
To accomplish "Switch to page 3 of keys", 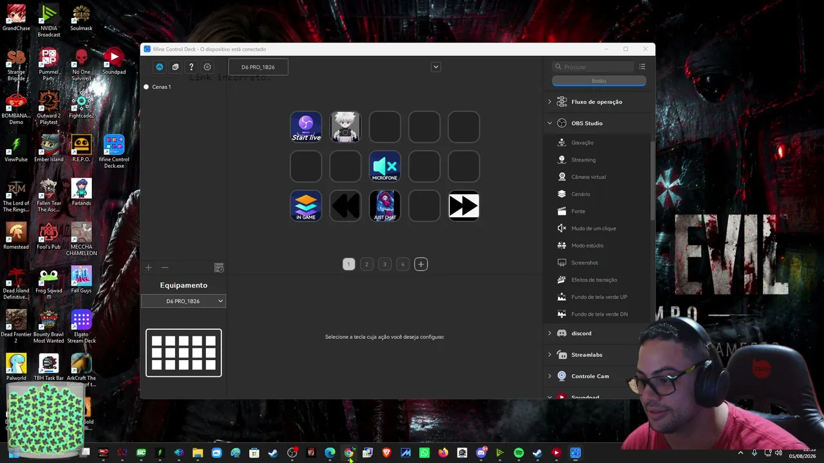I will 385,264.
